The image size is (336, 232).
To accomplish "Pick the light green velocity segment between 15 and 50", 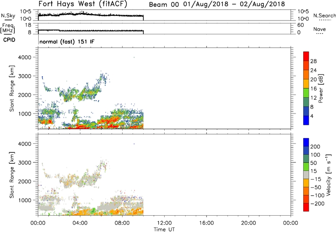I will [x=306, y=167].
